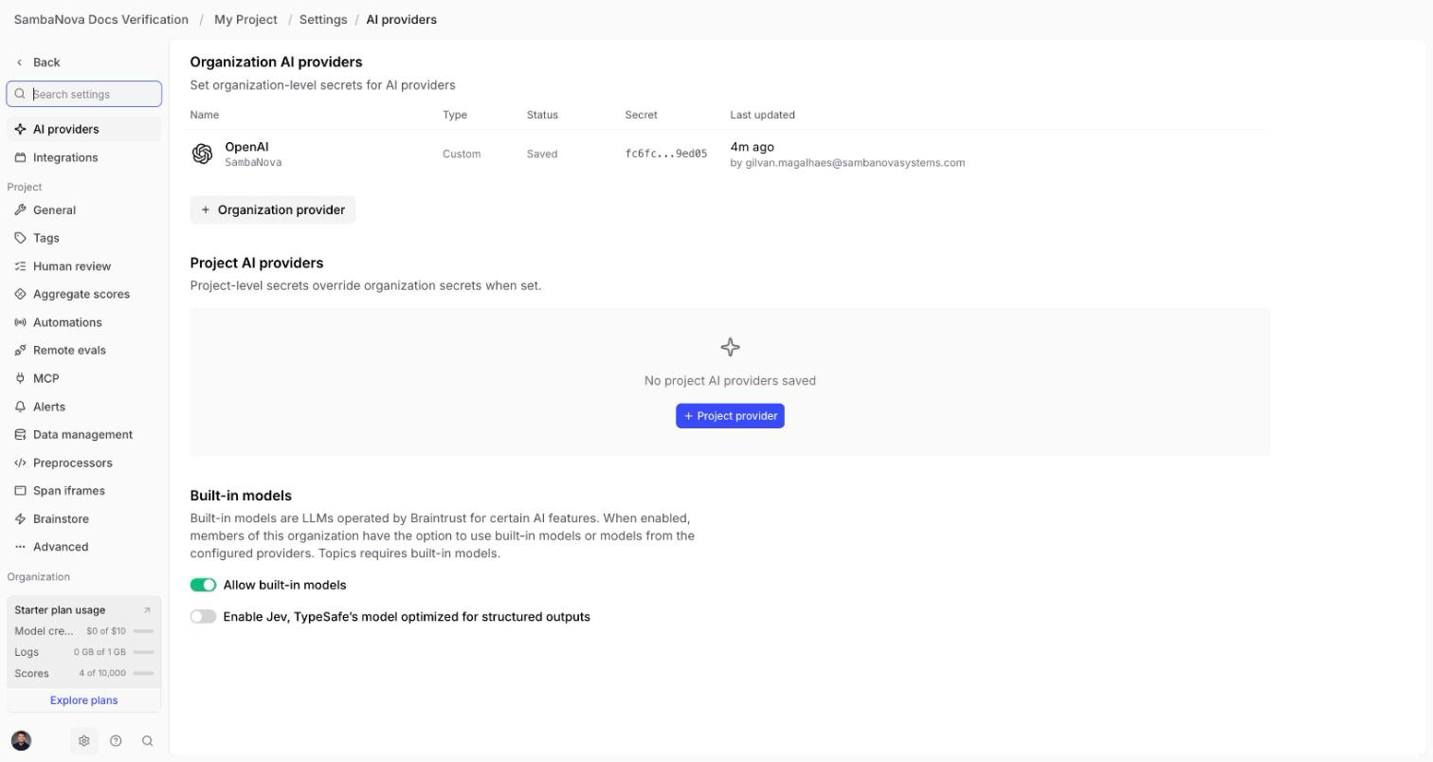
Task: Click the OpenAI logo icon
Action: pyautogui.click(x=202, y=154)
